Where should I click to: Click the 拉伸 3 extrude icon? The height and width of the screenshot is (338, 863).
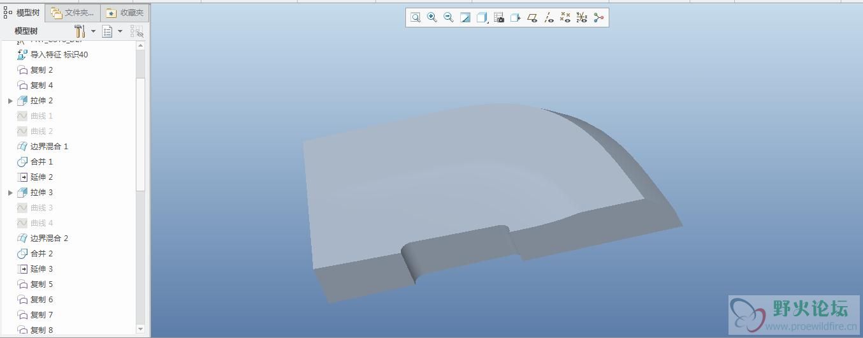(22, 193)
